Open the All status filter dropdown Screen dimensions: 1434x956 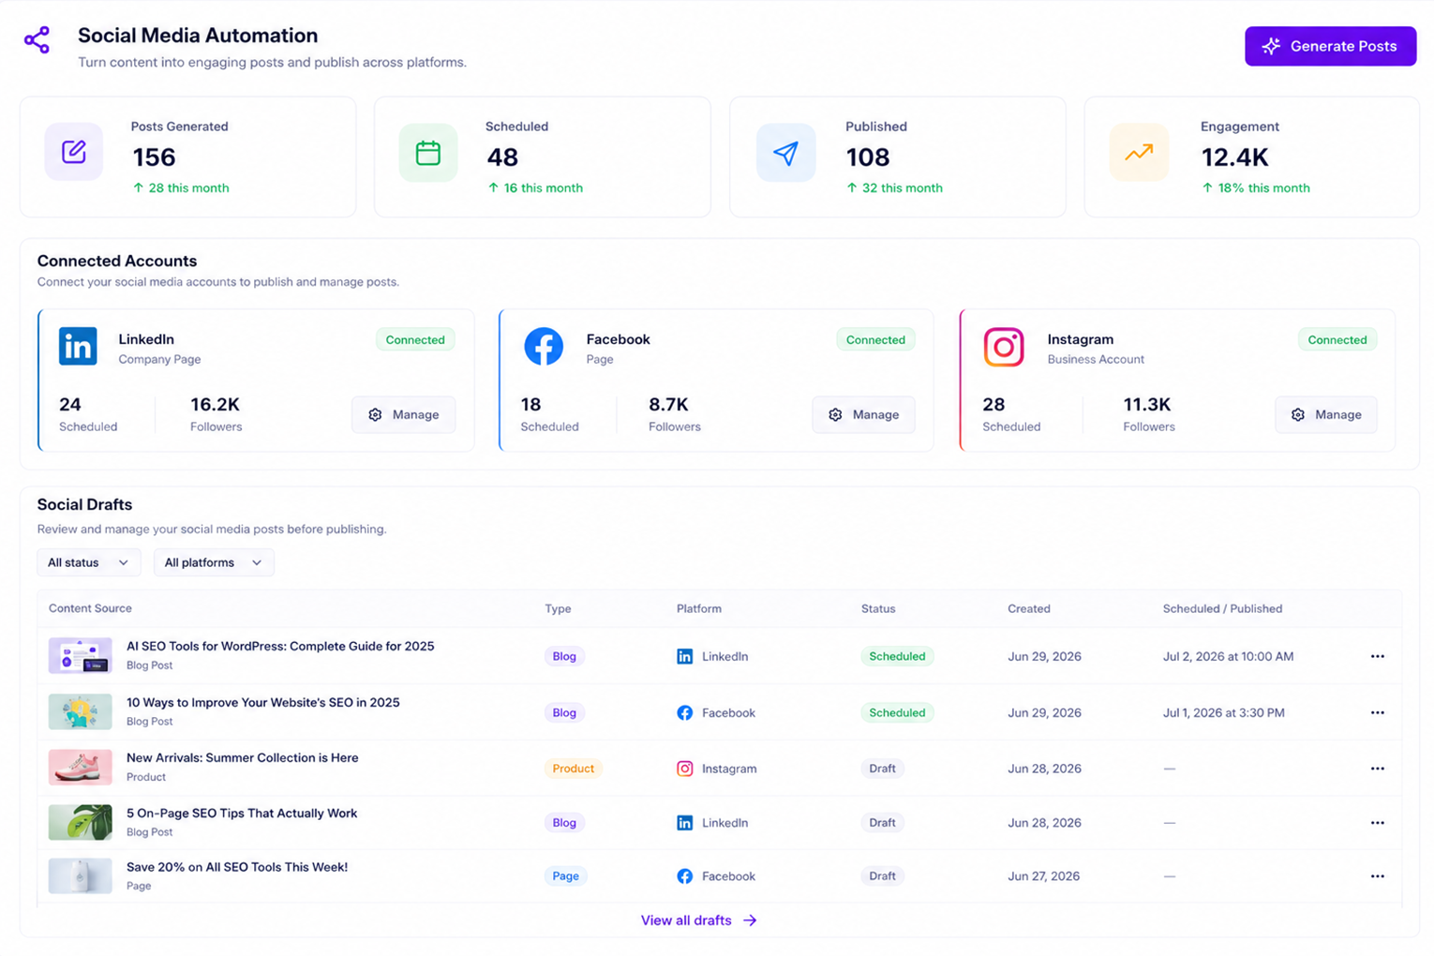[x=89, y=562]
